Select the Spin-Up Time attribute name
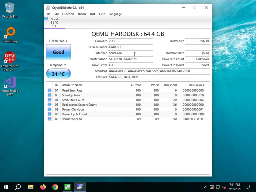The image size is (256, 192). tap(71, 95)
